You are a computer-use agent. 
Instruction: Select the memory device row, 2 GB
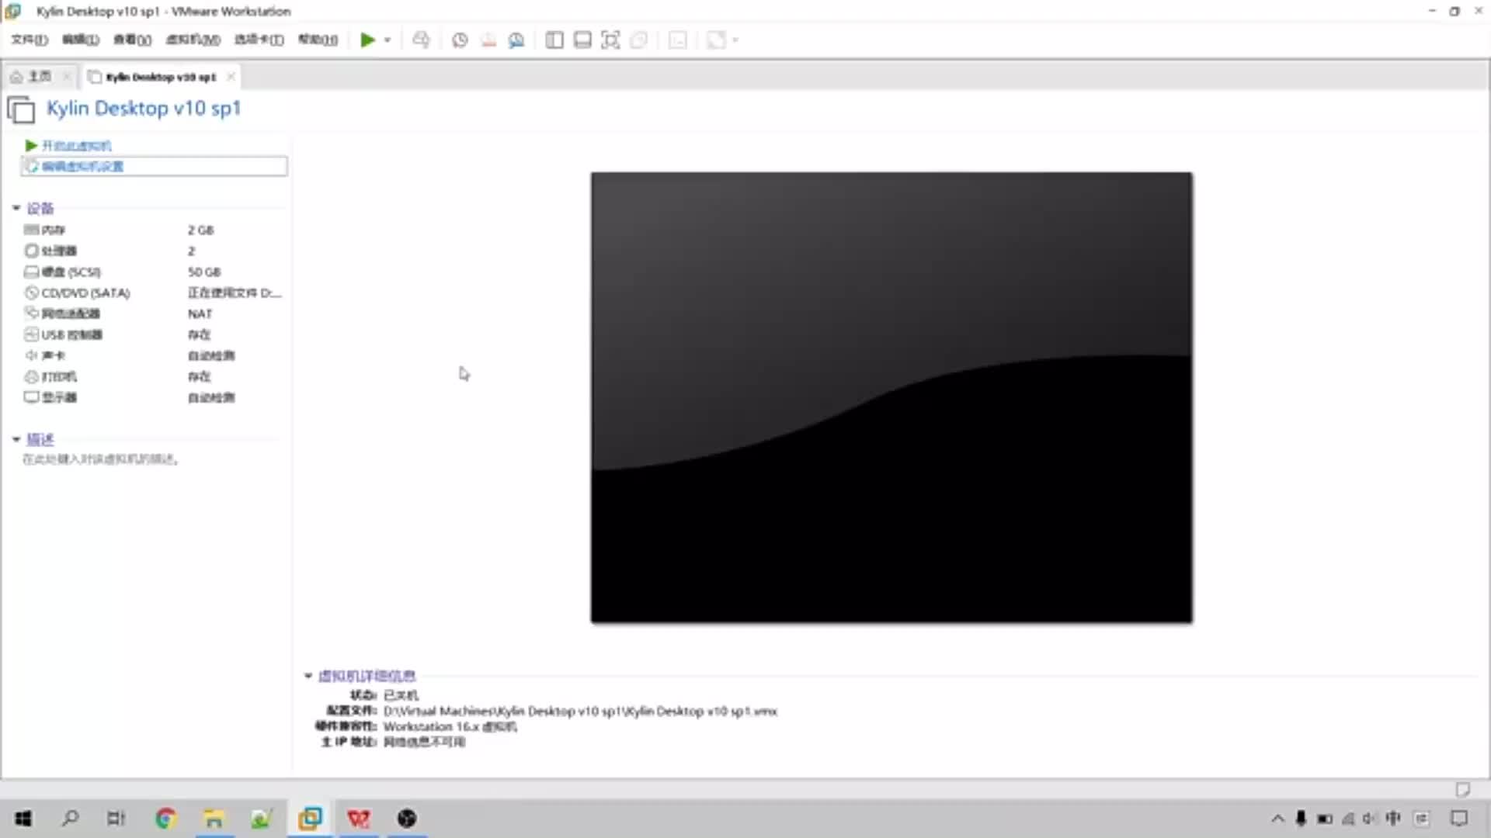point(154,230)
